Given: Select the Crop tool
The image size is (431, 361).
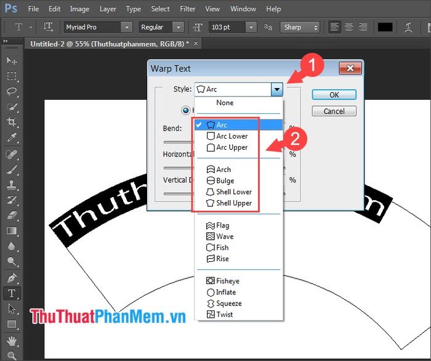Looking at the screenshot, I should pos(12,122).
